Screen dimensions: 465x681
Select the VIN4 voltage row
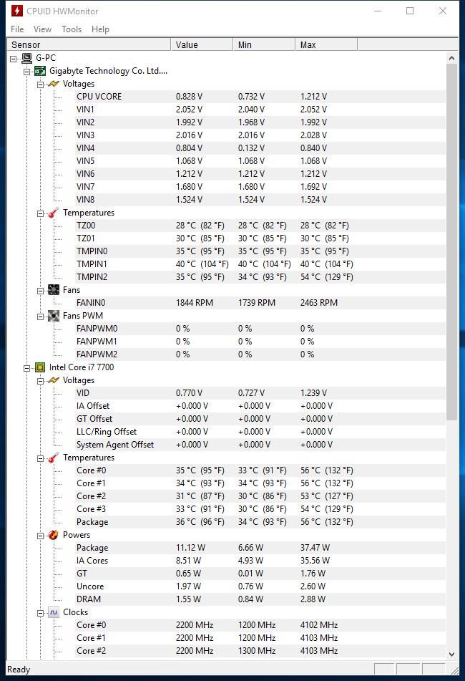coord(260,148)
